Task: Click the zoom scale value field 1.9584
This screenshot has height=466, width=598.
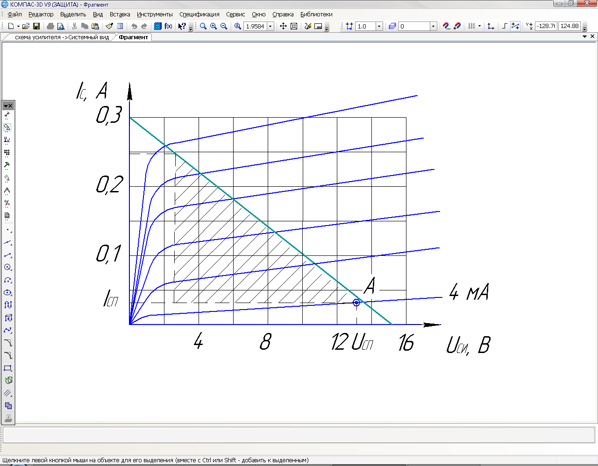Action: click(255, 26)
